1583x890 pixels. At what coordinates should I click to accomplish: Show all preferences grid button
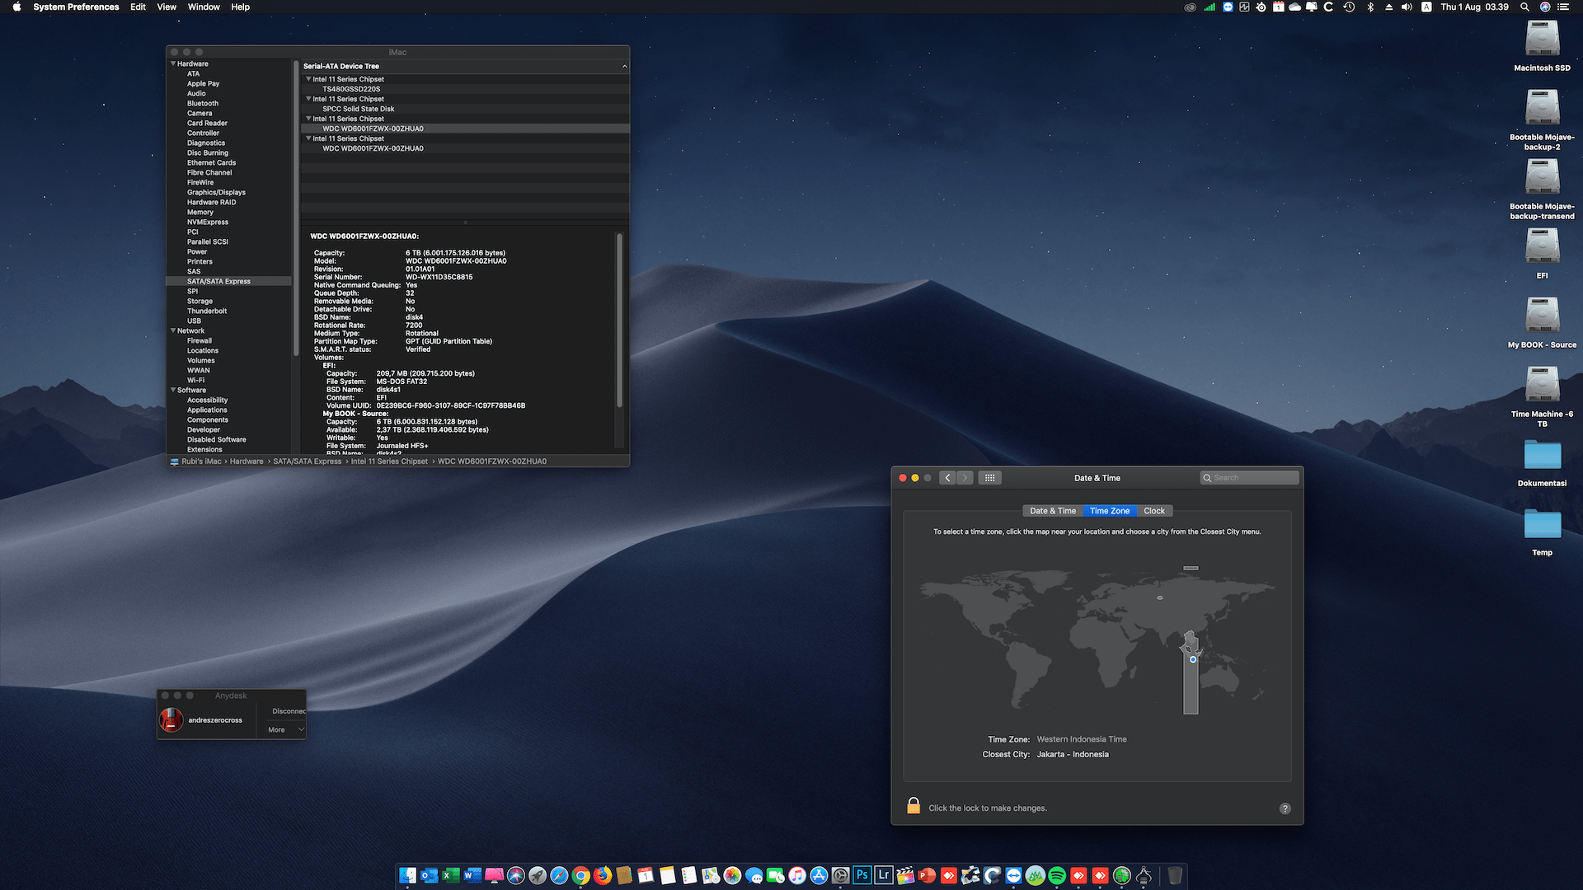(x=990, y=478)
